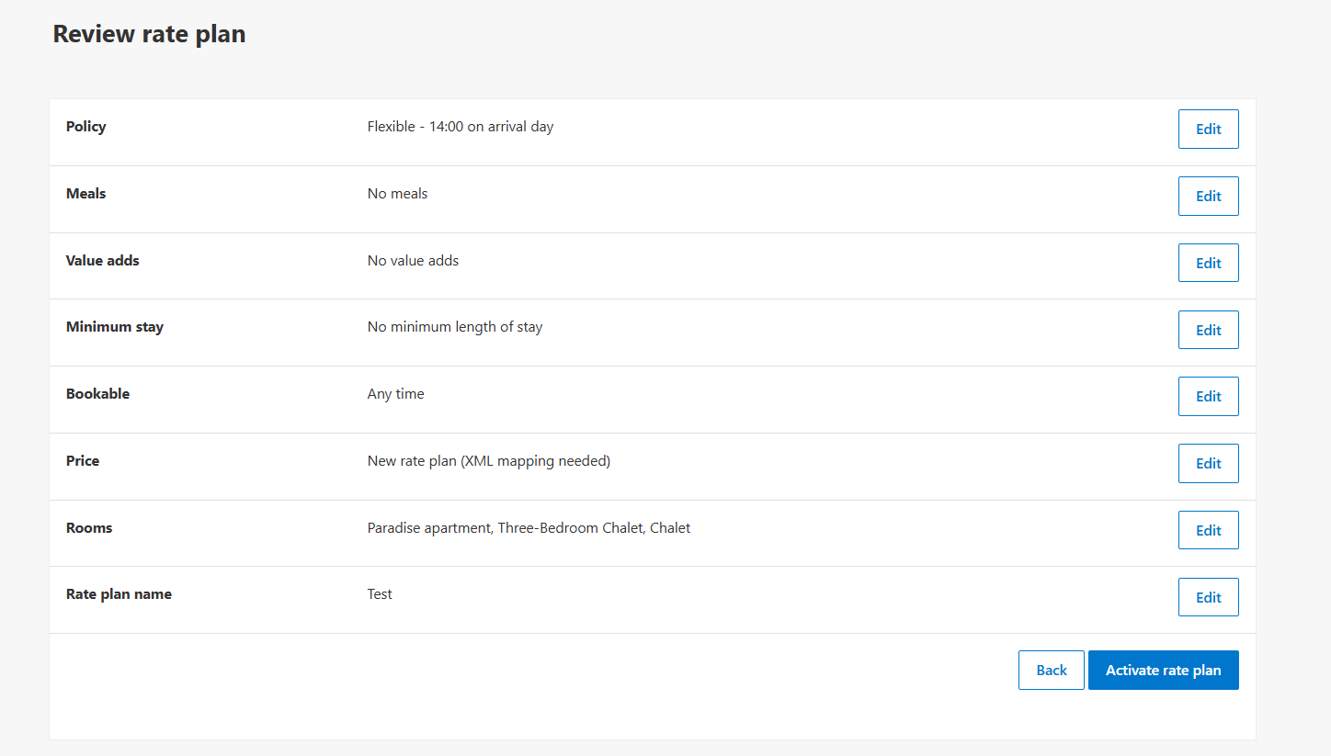Viewport: 1331px width, 756px height.
Task: Edit the Rate plan name
Action: point(1208,597)
